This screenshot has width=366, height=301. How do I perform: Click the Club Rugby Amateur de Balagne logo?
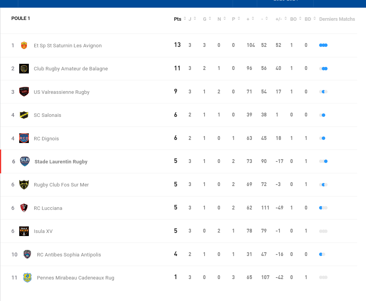point(24,68)
